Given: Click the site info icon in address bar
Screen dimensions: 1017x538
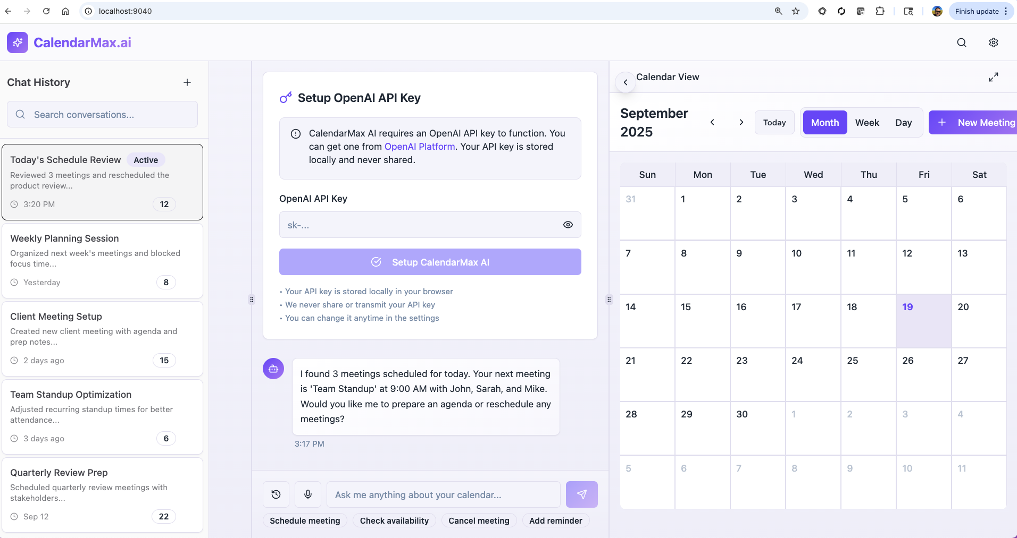Looking at the screenshot, I should pyautogui.click(x=88, y=11).
